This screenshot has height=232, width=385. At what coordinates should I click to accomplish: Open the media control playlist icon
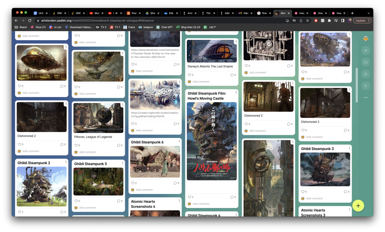pos(336,21)
